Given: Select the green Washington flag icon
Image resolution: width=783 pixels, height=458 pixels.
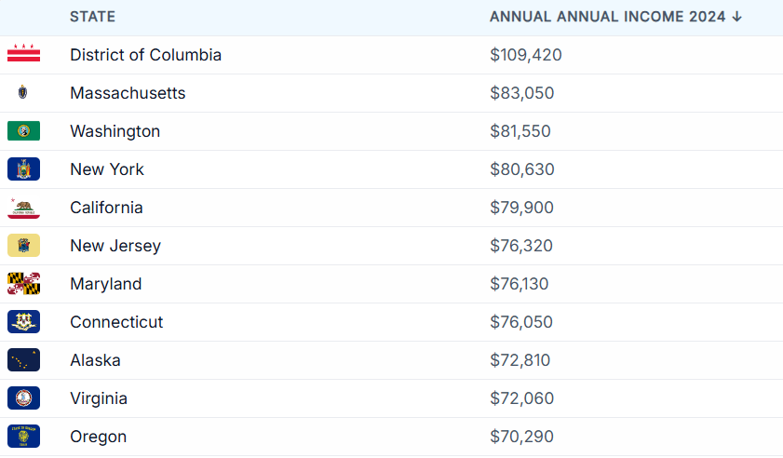Looking at the screenshot, I should [x=23, y=131].
